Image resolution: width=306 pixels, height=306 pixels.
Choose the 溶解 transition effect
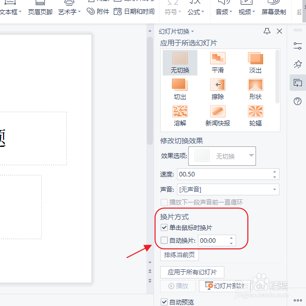click(180, 116)
